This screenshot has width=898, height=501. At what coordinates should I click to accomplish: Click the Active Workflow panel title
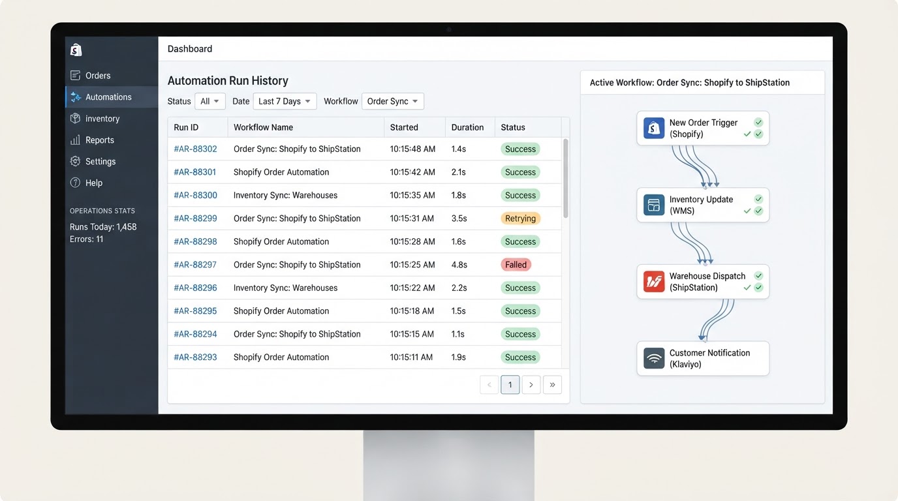click(x=690, y=83)
